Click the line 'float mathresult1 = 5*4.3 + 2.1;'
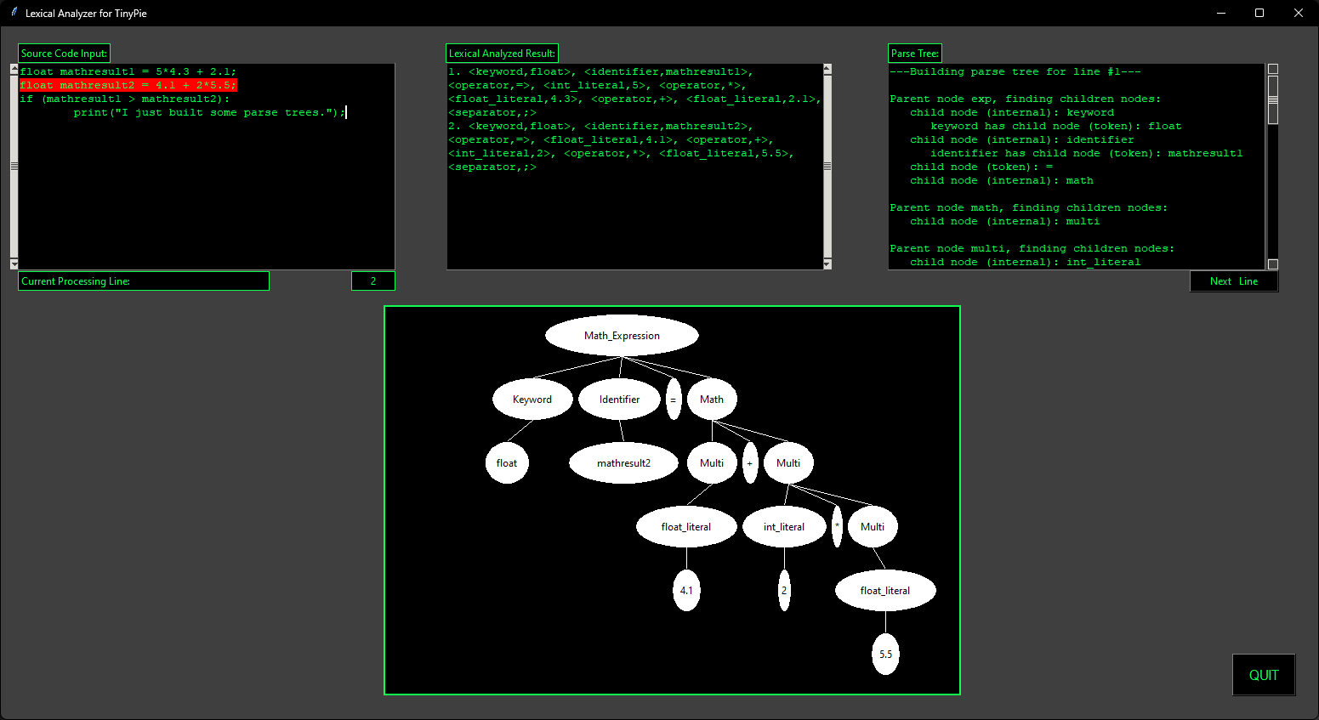 [128, 71]
